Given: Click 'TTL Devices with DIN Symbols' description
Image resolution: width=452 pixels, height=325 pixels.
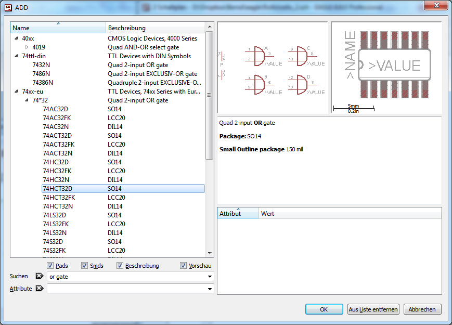Looking at the screenshot, I should coord(149,56).
